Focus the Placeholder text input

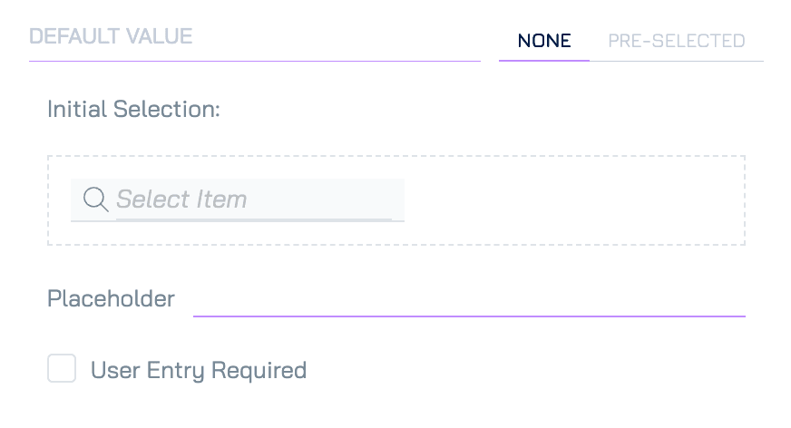pyautogui.click(x=469, y=300)
